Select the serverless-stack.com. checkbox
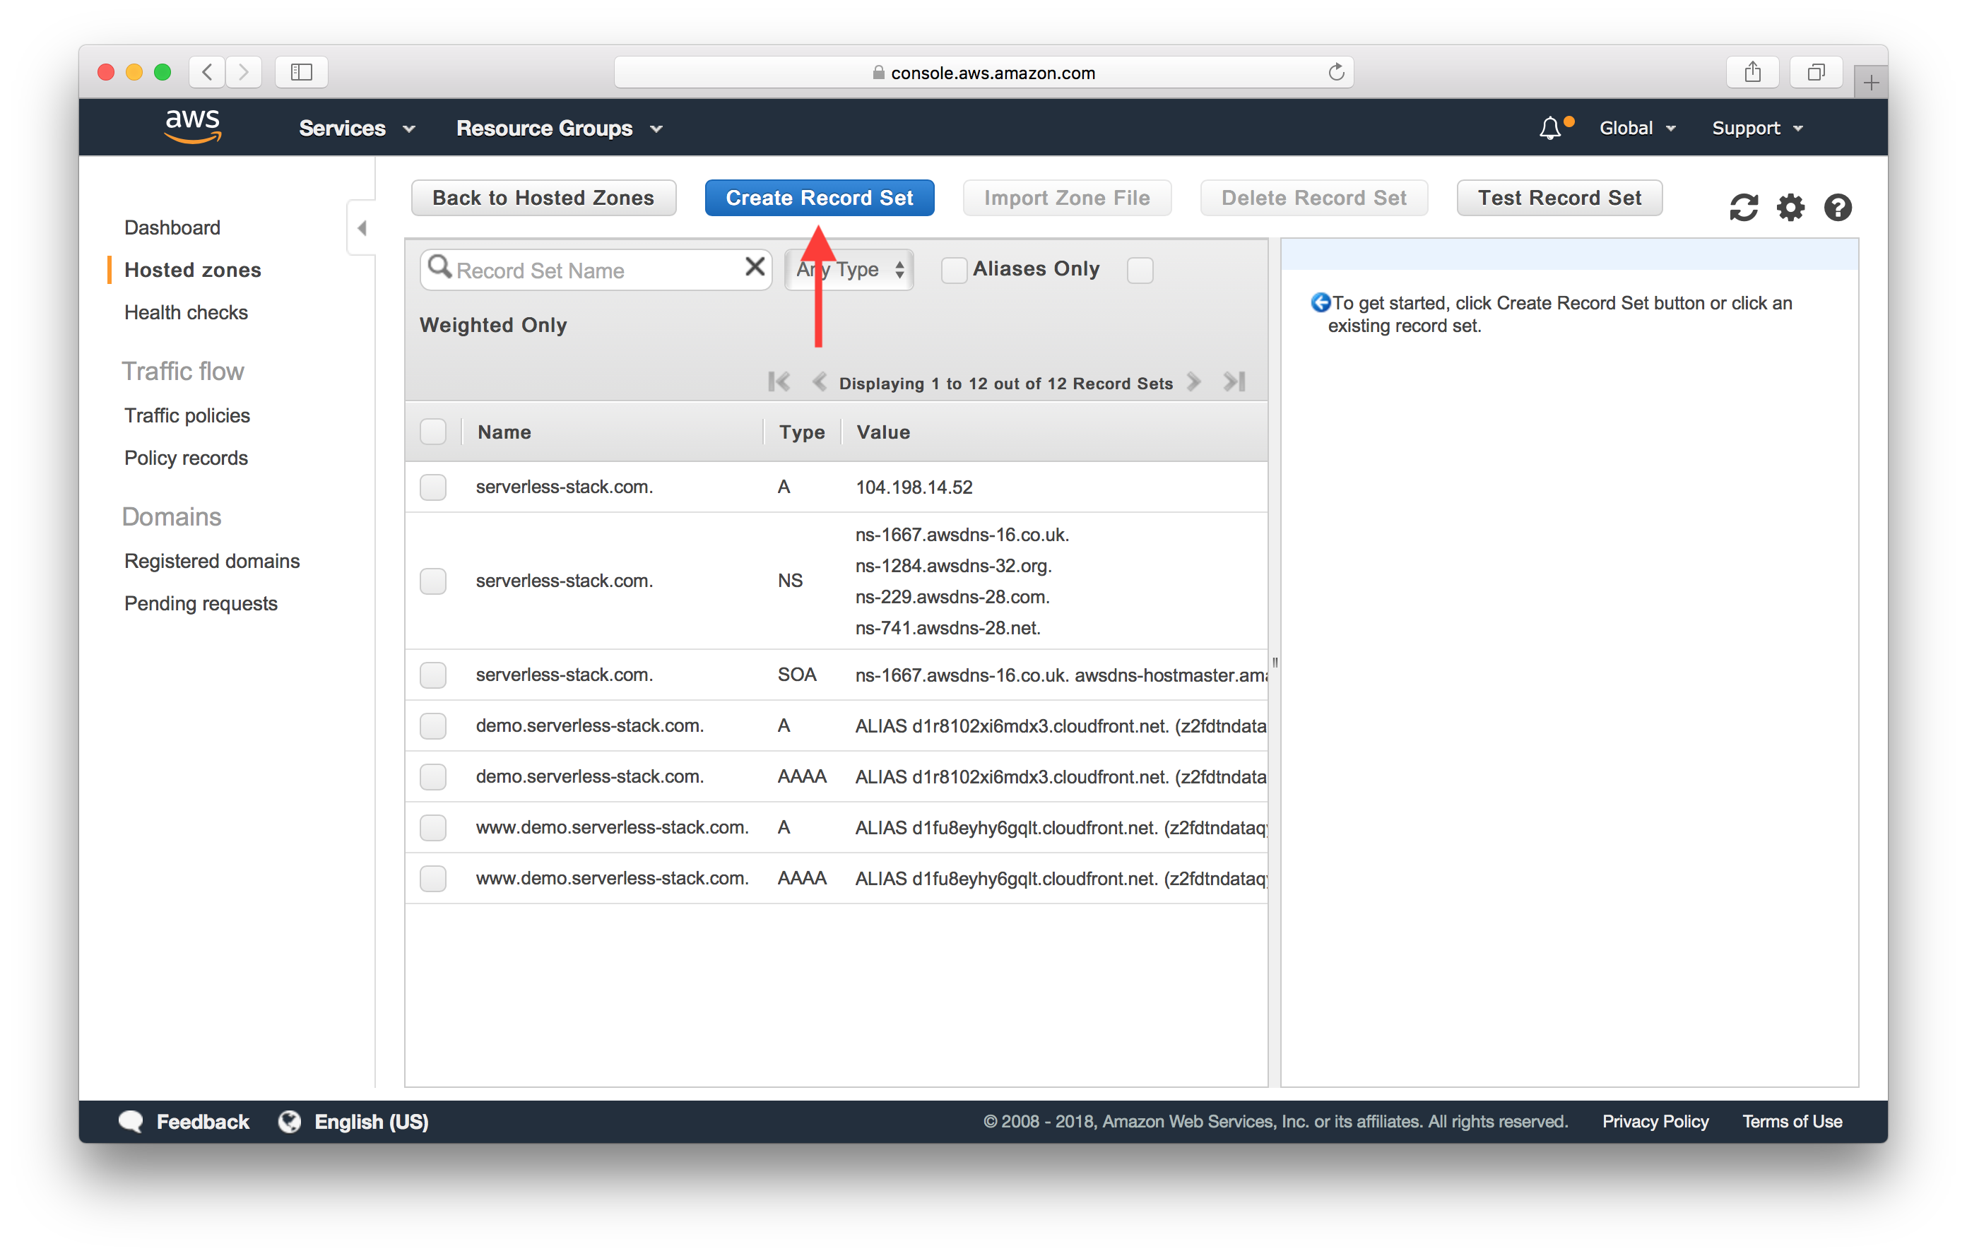The width and height of the screenshot is (1967, 1256). pyautogui.click(x=433, y=486)
